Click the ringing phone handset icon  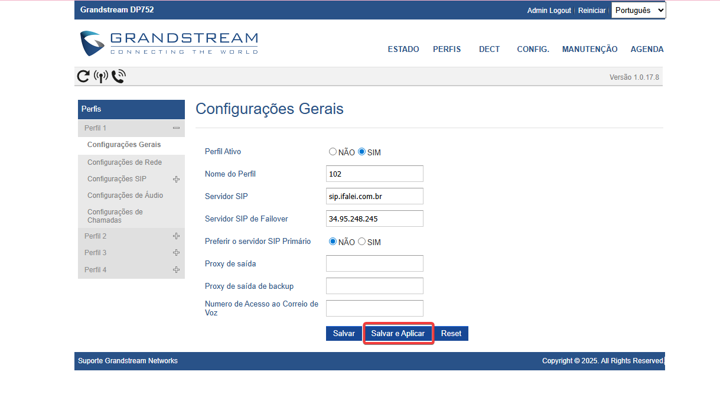click(118, 76)
